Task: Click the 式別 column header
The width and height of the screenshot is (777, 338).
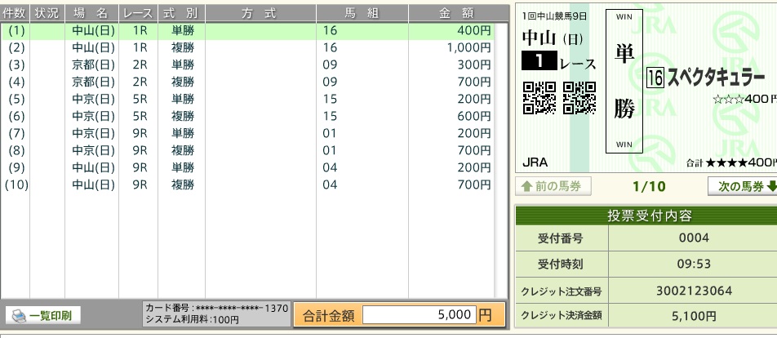Action: click(181, 13)
